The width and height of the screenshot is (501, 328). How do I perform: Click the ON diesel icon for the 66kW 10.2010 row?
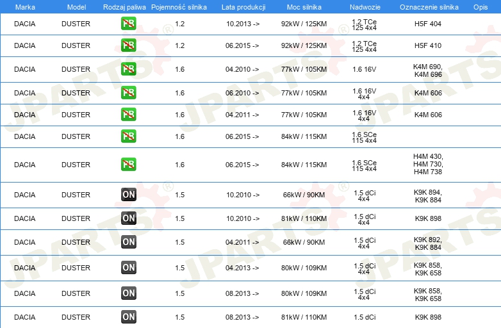128,195
